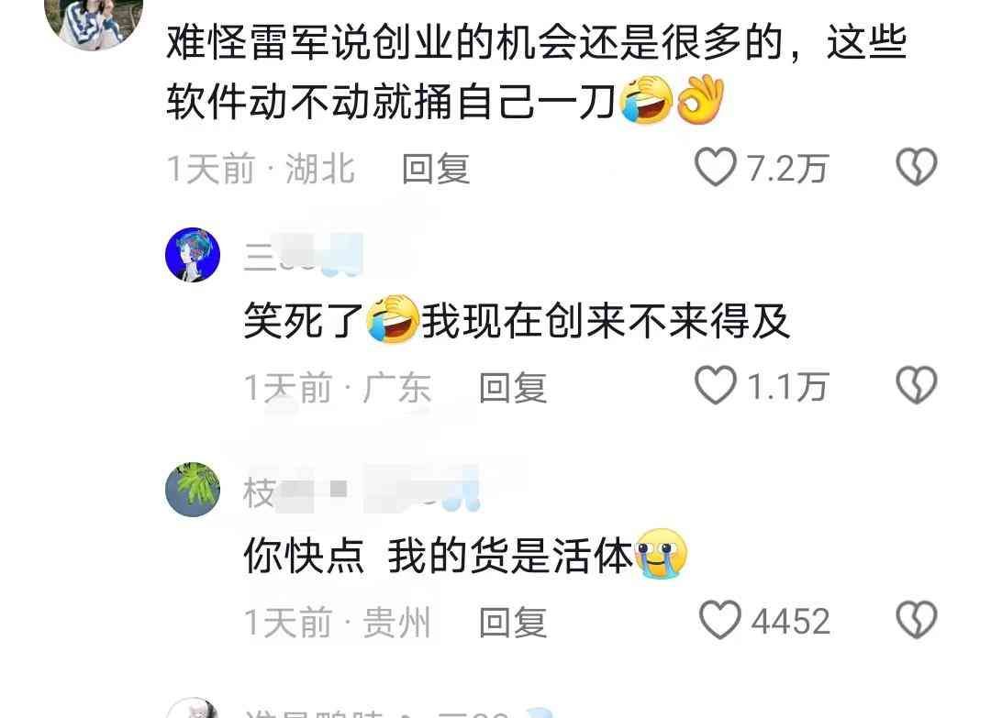Tap 回复 under the 广东 reply
Screen dimensions: 991x718
pos(513,387)
